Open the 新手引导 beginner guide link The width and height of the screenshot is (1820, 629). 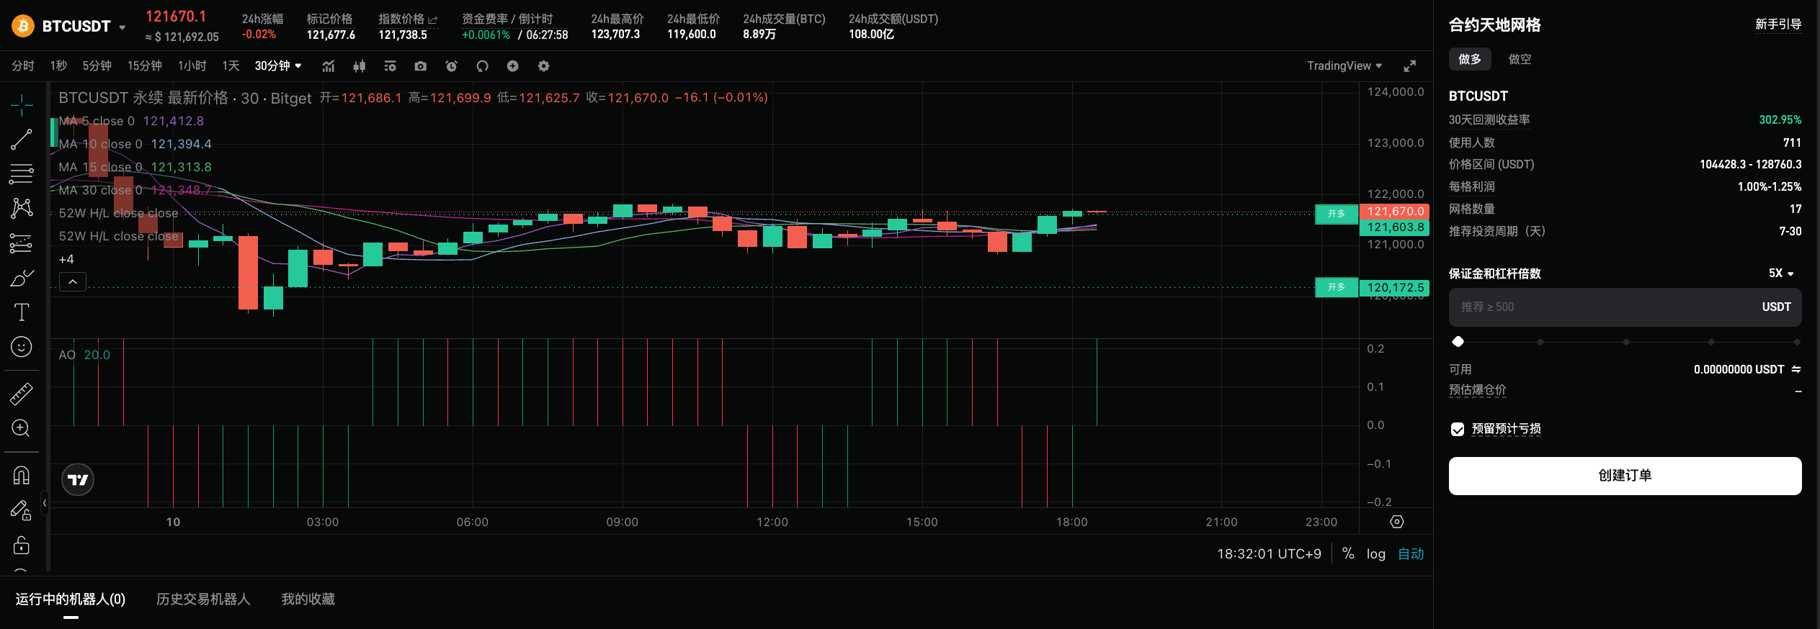point(1778,24)
